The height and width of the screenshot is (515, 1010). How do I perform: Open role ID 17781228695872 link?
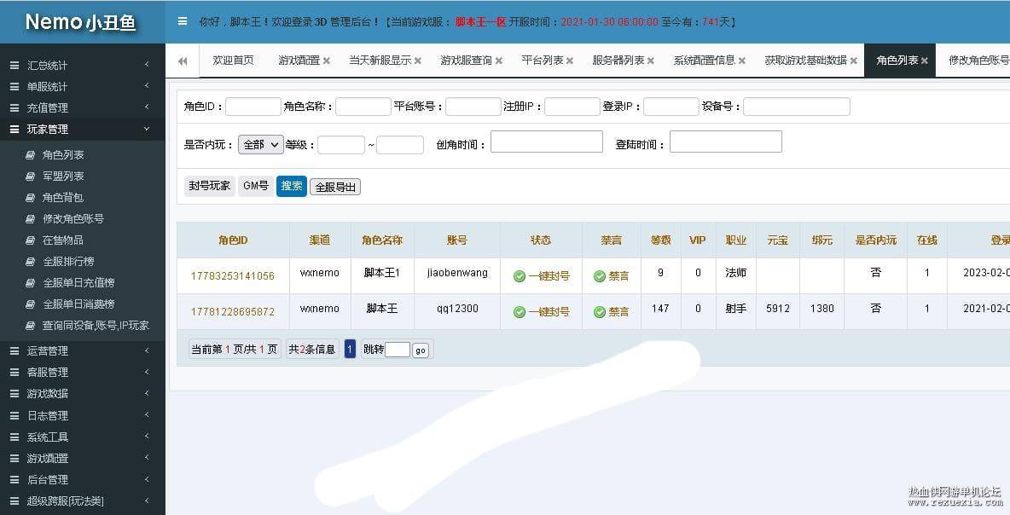233,310
